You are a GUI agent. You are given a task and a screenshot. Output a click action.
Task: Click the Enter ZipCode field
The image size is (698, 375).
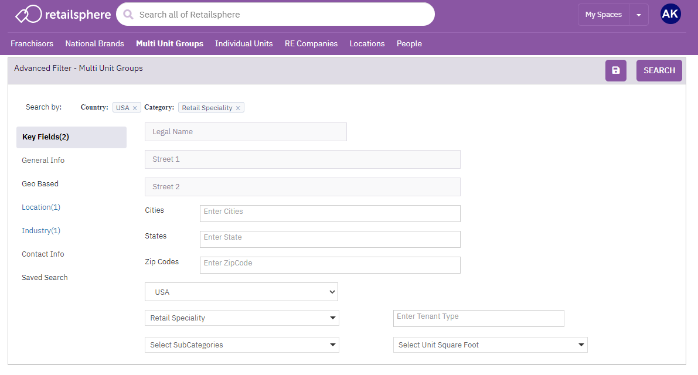330,265
